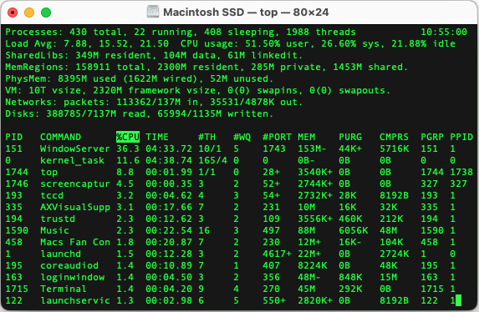Screen dimensions: 479x312
Task: Click the TIME column header
Action: 157,137
